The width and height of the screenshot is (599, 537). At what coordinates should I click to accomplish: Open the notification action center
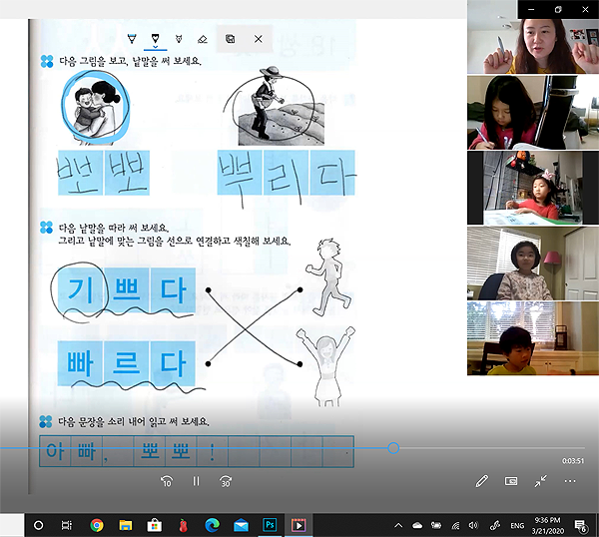pos(581,526)
